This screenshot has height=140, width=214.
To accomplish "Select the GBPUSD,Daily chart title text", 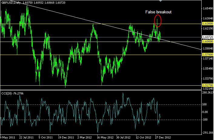I will pyautogui.click(x=11, y=3).
